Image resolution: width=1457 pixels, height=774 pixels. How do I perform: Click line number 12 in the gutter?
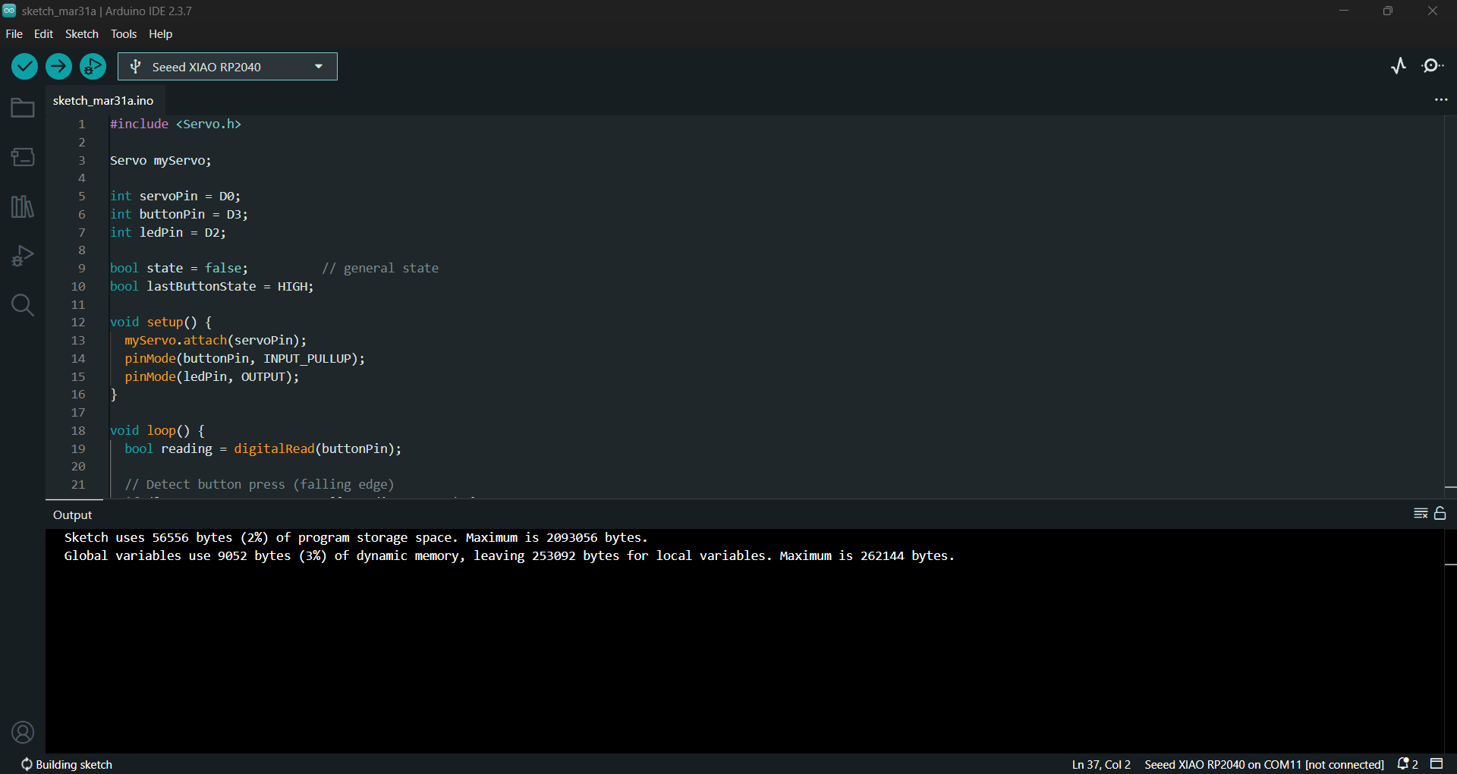coord(78,322)
